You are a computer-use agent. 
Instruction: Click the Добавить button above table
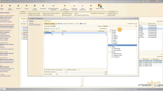coord(47,29)
